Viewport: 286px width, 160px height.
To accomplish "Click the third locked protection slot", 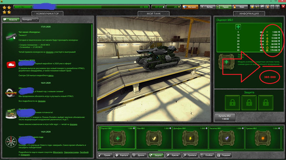I will click(265, 103).
